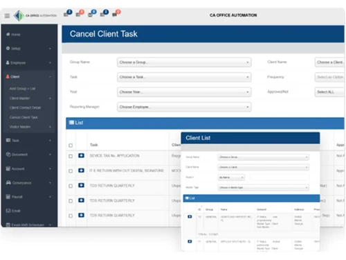Click the Email-SMS Scheduler calendar icon

(x=8, y=225)
